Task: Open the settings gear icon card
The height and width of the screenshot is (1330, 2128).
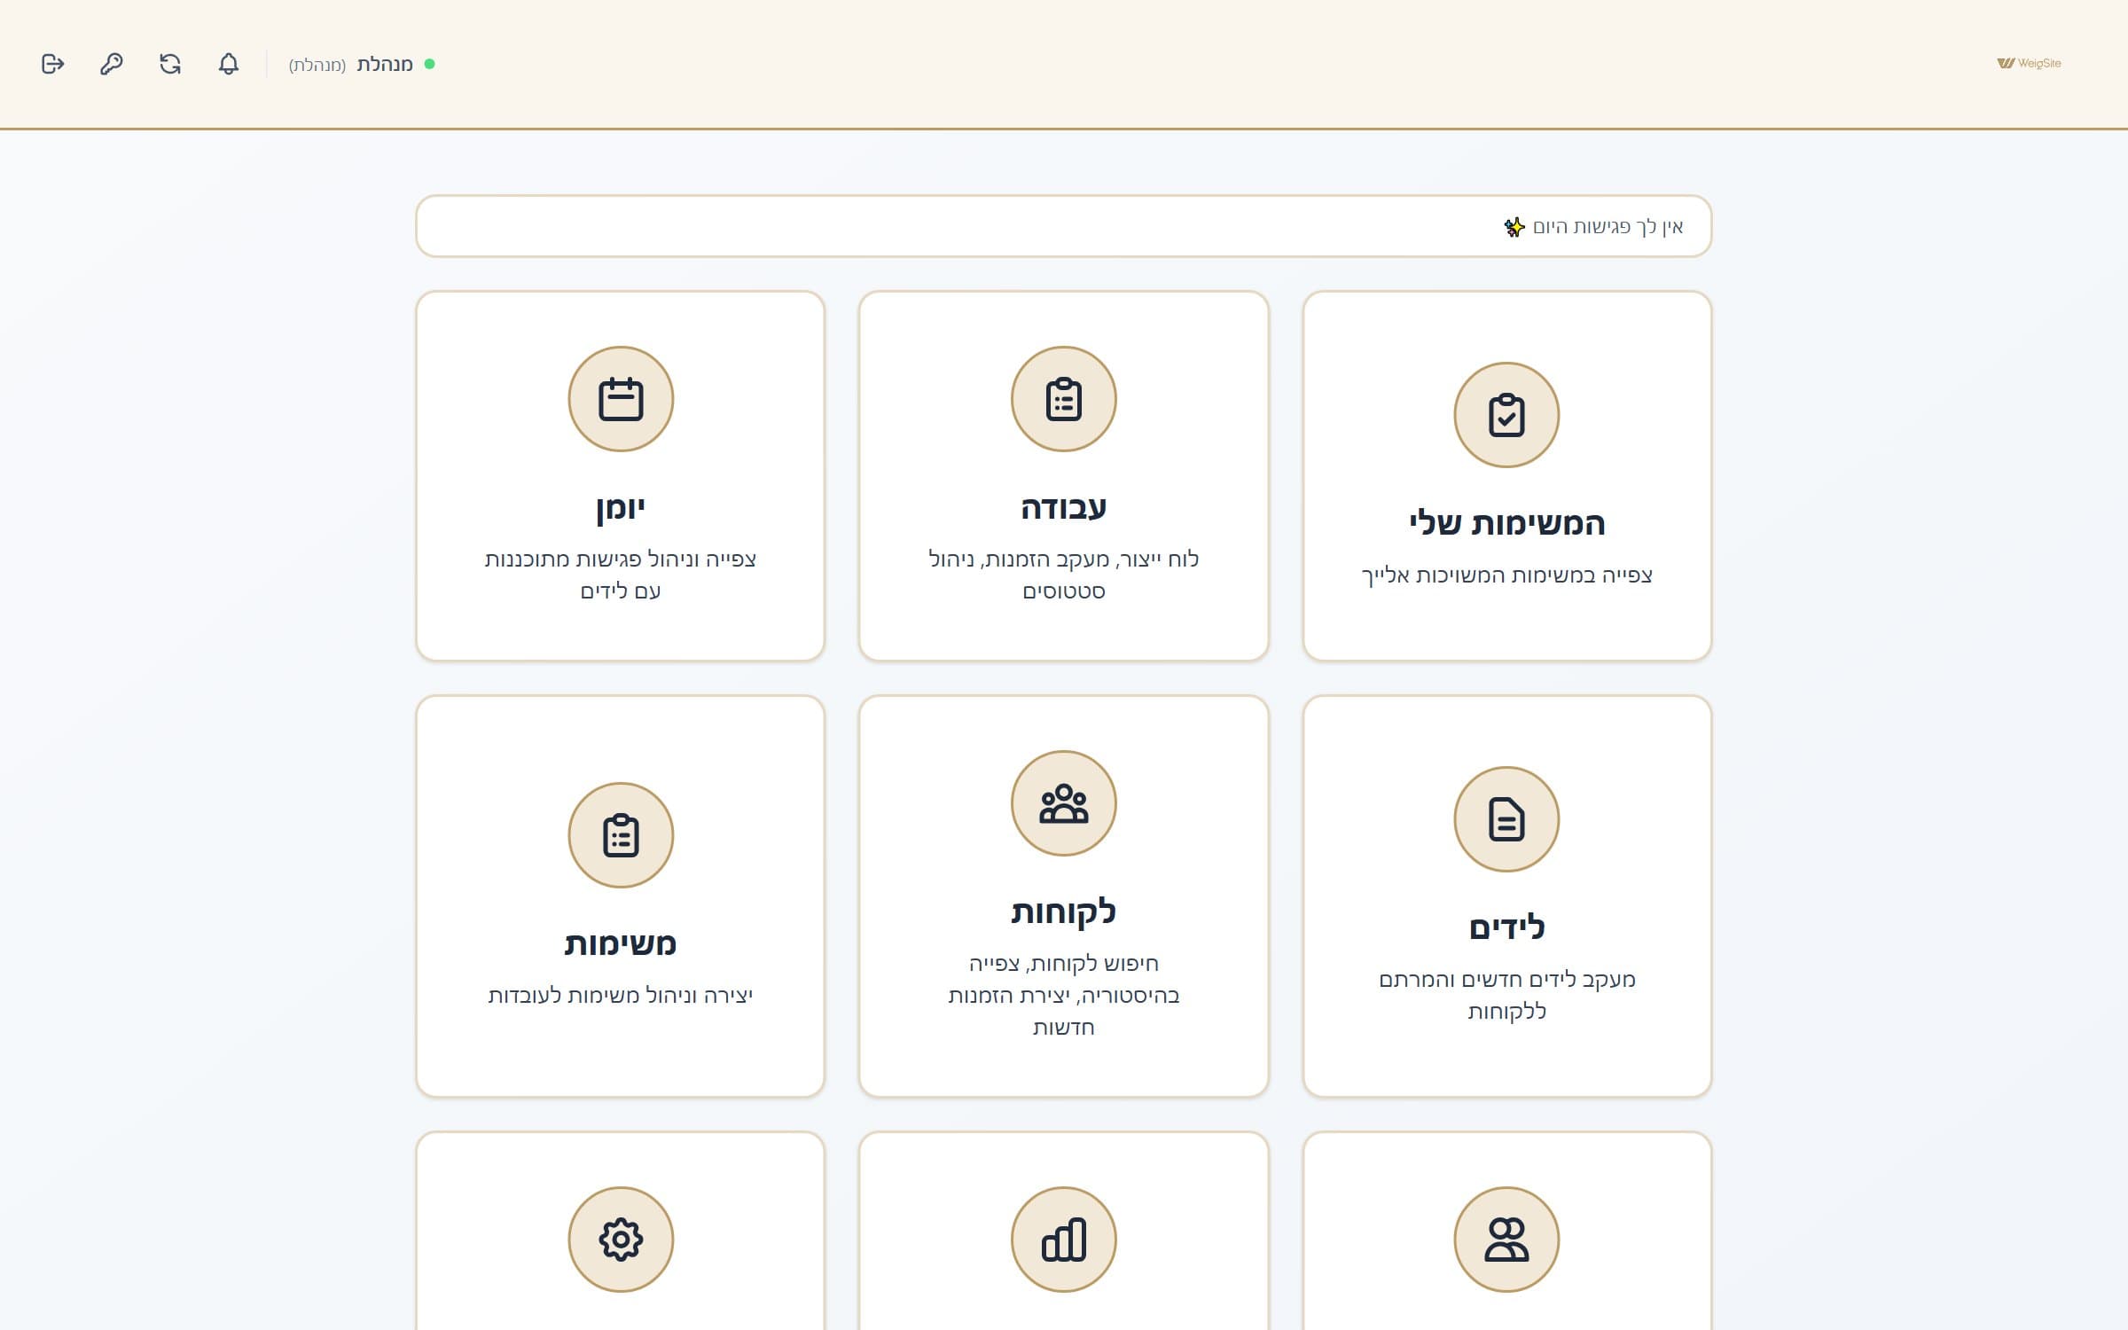Action: coord(621,1240)
